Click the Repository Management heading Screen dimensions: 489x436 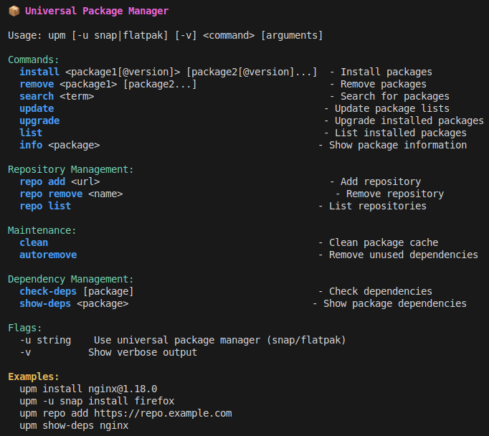(70, 170)
